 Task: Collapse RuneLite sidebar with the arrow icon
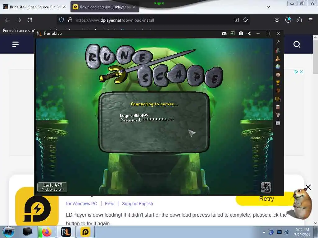(249, 33)
